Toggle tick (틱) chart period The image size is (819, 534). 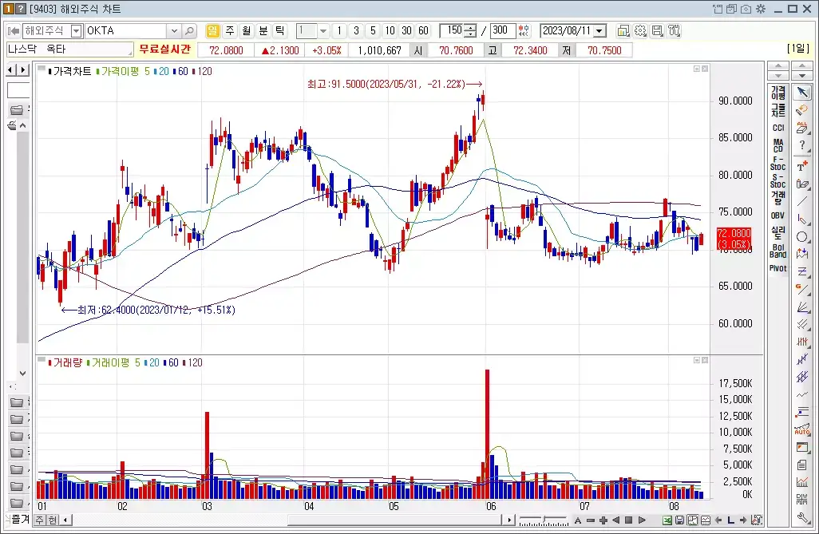pos(280,31)
